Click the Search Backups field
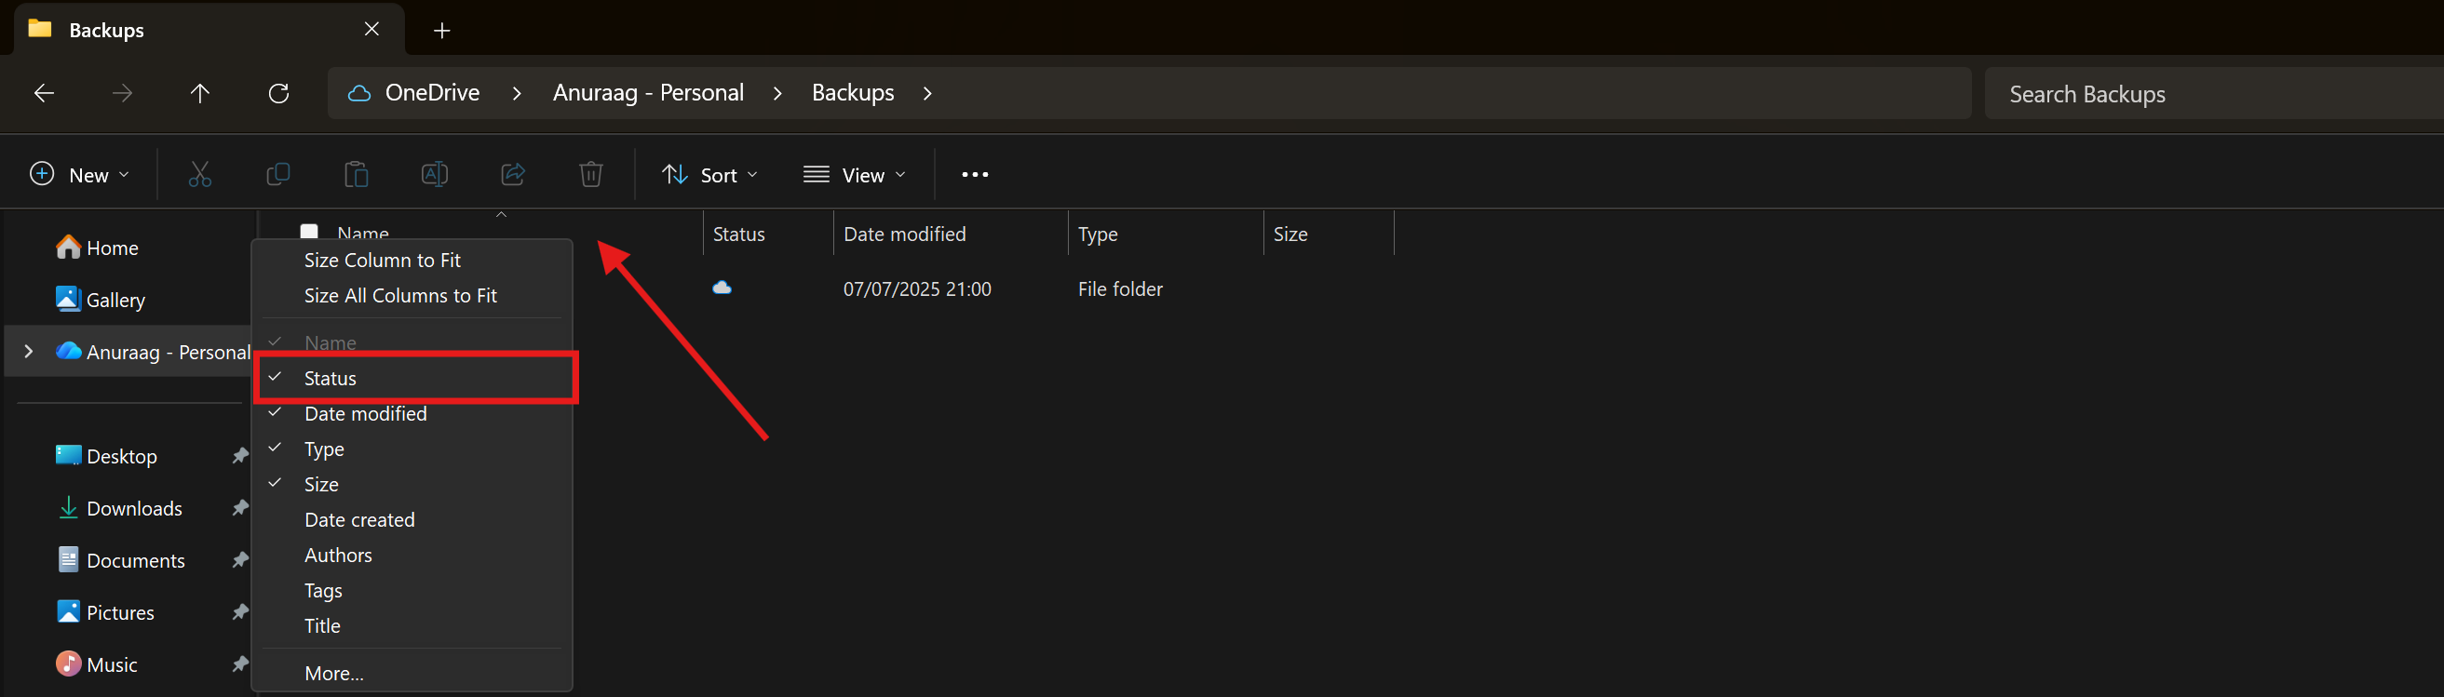Screen dimensions: 2444x697 coord(2212,94)
